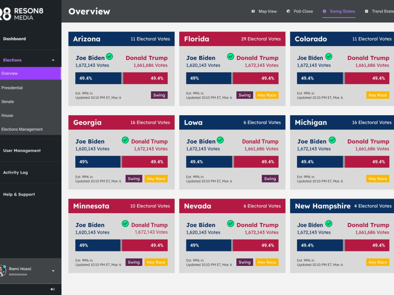
Task: Click the Reson8 Media logo
Action: [x=22, y=14]
